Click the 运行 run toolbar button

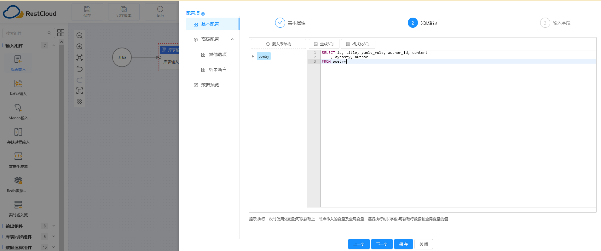pyautogui.click(x=160, y=12)
